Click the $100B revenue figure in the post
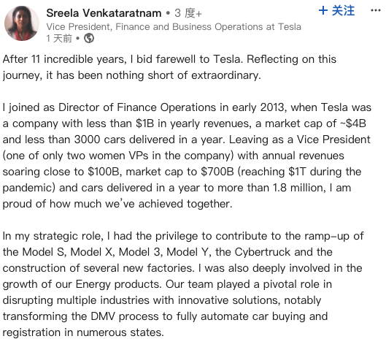Image resolution: width=386 pixels, height=347 pixels. click(x=104, y=172)
